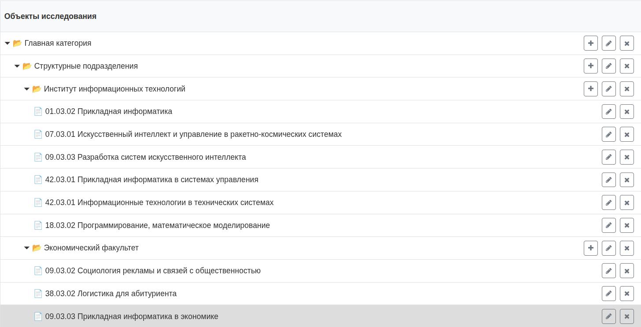The height and width of the screenshot is (327, 641).
Task: Edit 09.03.03 Разработка систем искусственного интеллекта
Action: [x=608, y=157]
